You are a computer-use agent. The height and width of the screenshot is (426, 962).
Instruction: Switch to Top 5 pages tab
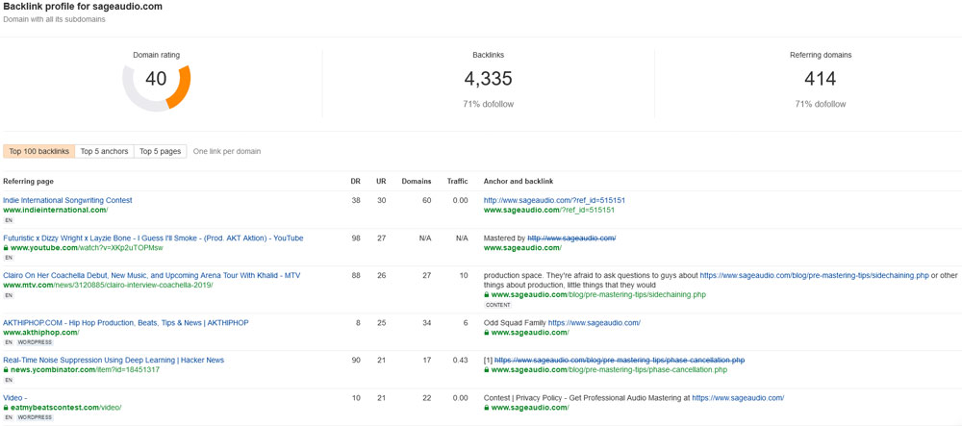click(x=160, y=151)
